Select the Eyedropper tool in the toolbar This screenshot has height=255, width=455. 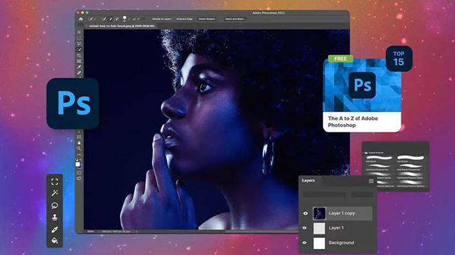[79, 67]
